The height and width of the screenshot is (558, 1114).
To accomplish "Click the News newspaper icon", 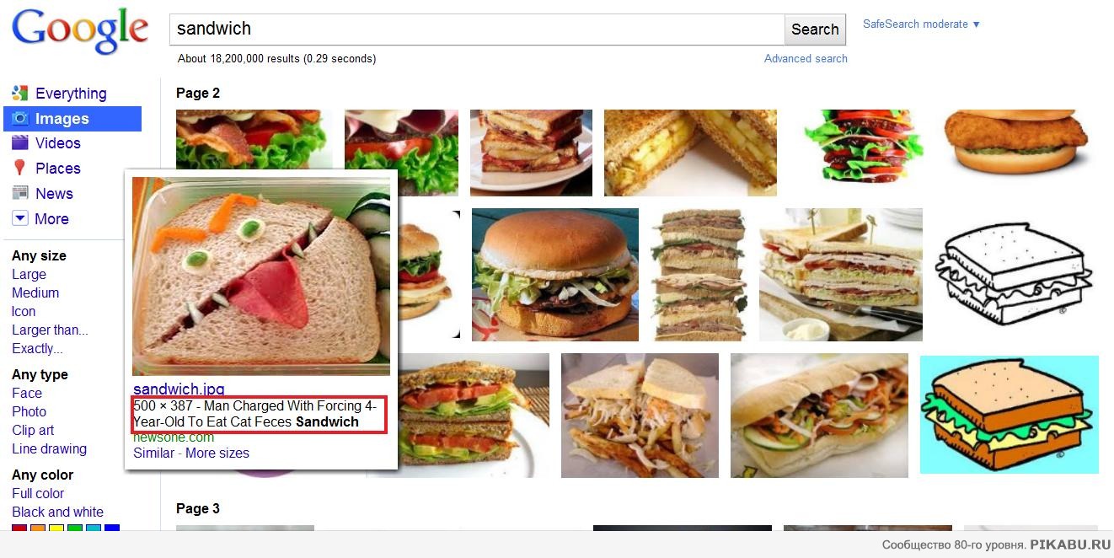I will click(x=20, y=193).
